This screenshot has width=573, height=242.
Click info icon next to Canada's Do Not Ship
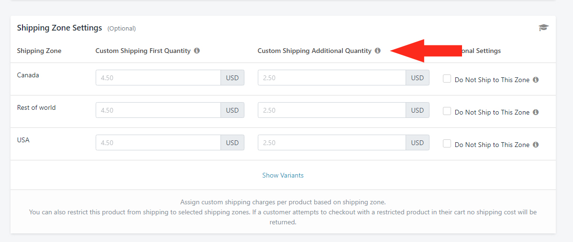click(536, 79)
